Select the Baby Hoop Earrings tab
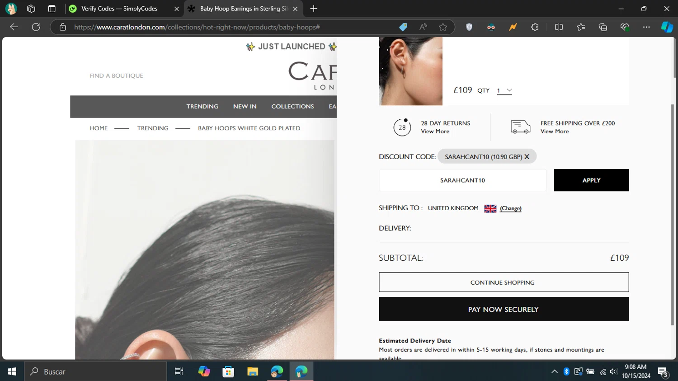Screen dimensions: 678x381 tap(244, 9)
